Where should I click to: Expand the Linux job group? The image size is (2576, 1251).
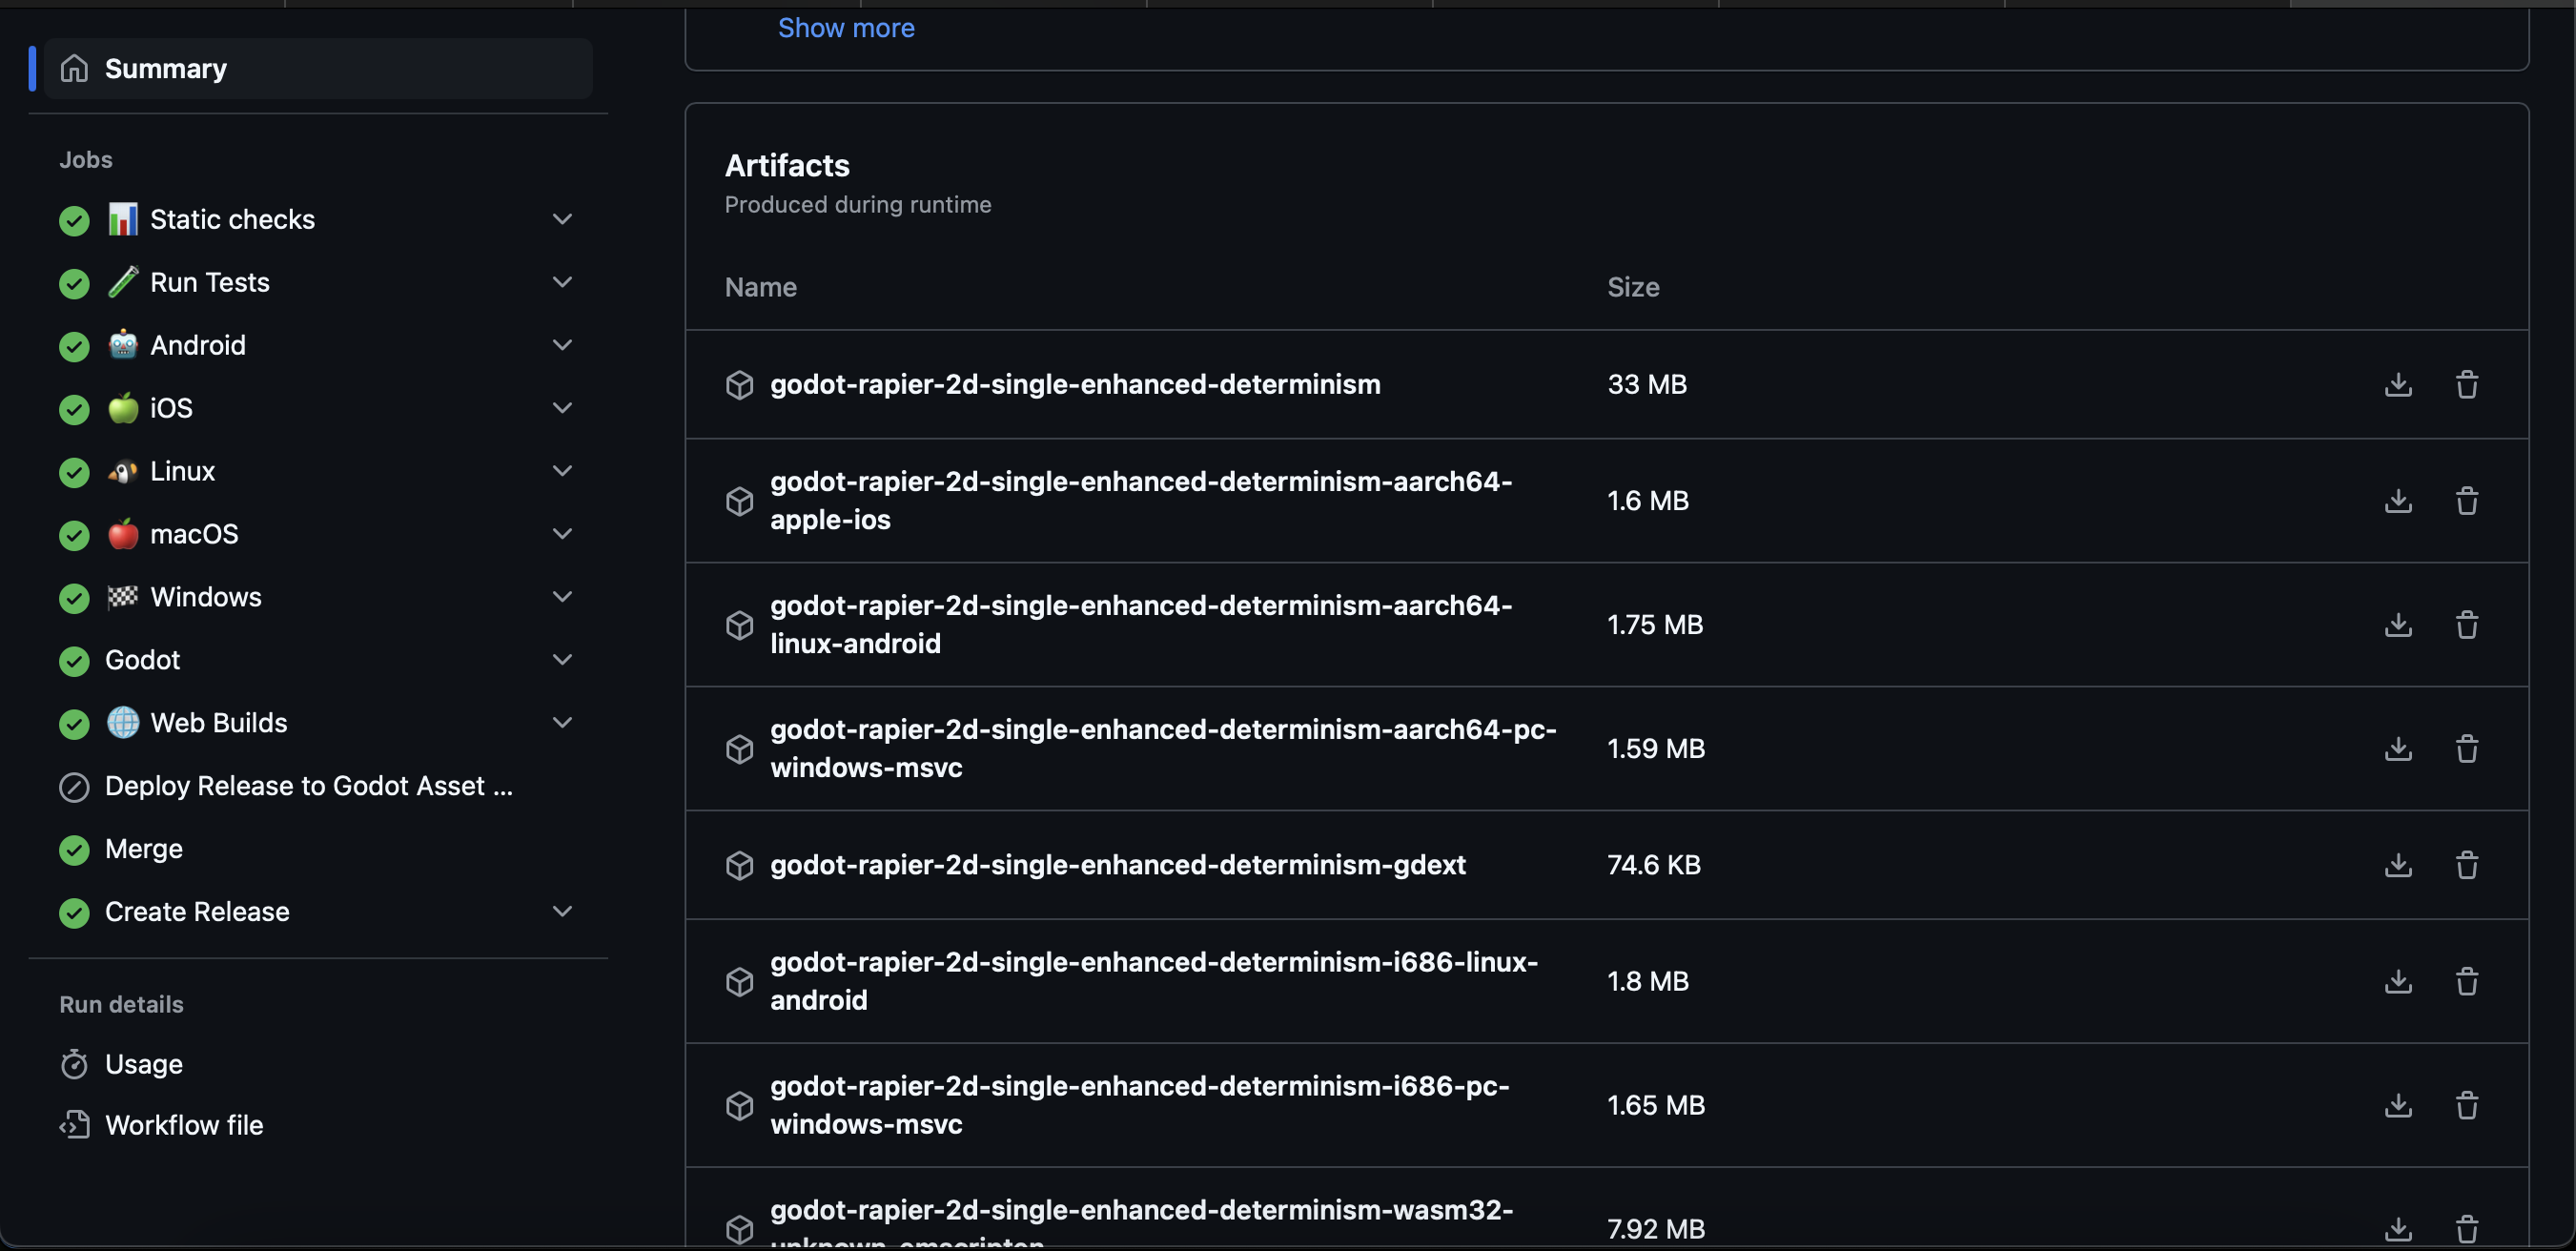pyautogui.click(x=562, y=471)
